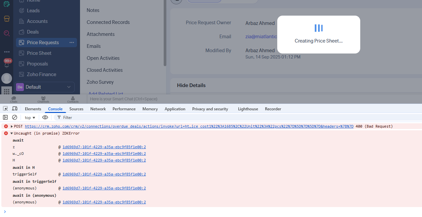Click the related list panel scrollbar
Image resolution: width=422 pixels, height=217 pixels.
[x=165, y=33]
